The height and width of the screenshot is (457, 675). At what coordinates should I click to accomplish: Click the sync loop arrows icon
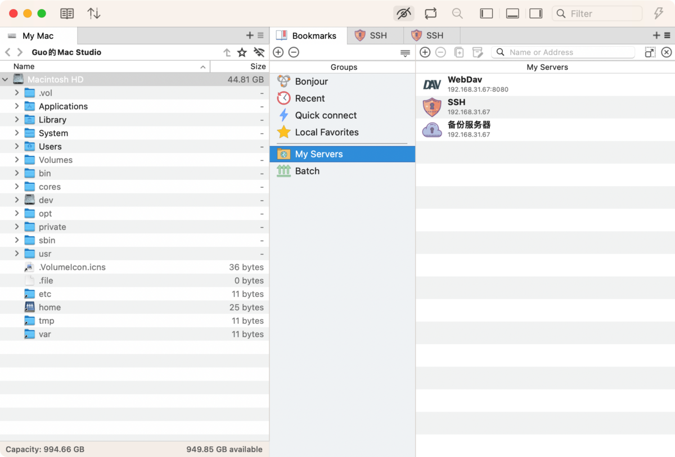click(x=430, y=13)
